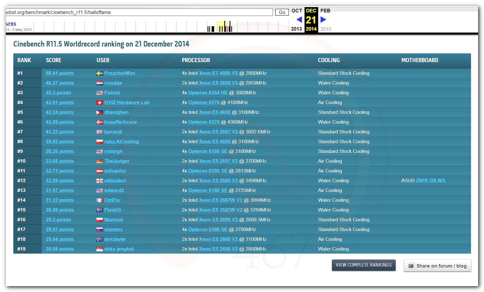Click Air Cooling in the OVIZ Hardware Lab row
This screenshot has height=292, width=484.
[330, 103]
